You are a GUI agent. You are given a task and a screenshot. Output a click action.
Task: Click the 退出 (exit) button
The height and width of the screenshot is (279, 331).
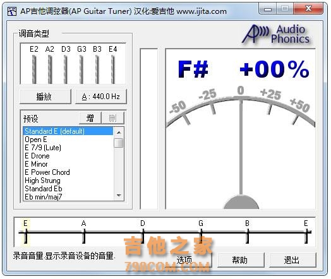(292, 260)
